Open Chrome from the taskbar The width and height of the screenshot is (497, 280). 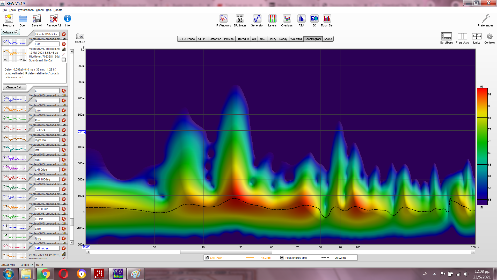[45, 274]
